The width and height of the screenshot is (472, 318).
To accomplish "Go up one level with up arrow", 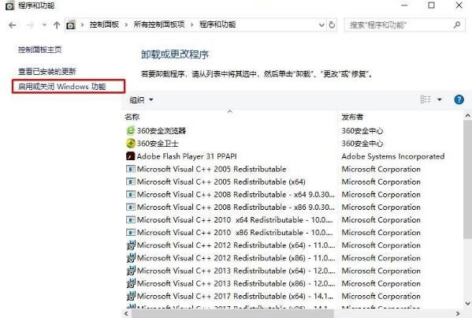I will coord(57,25).
